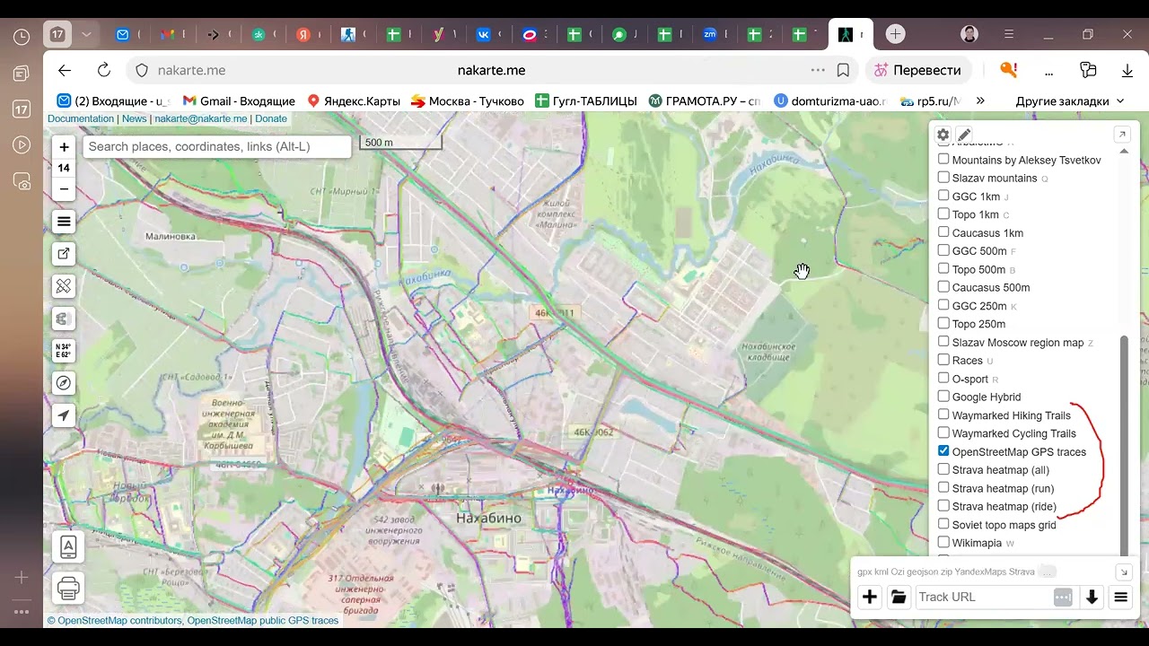
Task: Click the Donate link
Action: [271, 118]
